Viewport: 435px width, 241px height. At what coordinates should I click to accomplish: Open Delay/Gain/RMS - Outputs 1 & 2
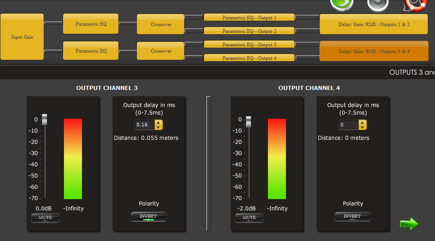[x=374, y=24]
